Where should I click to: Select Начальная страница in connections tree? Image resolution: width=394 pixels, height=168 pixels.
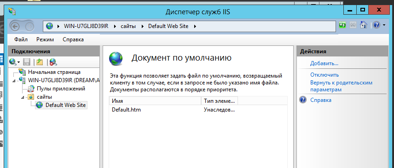(x=54, y=72)
